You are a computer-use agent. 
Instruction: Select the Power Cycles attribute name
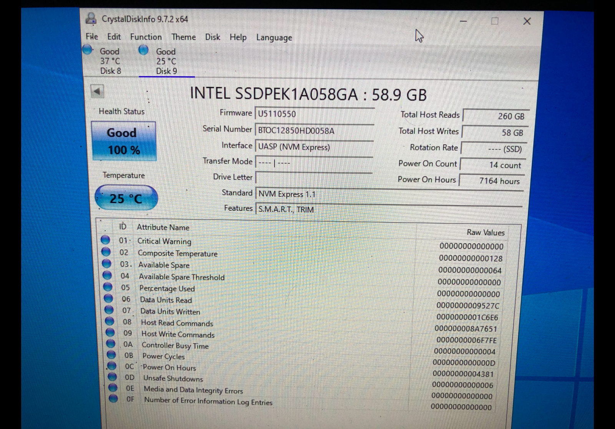(164, 356)
